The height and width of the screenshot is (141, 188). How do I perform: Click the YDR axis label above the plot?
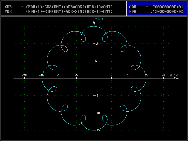pyautogui.click(x=99, y=19)
